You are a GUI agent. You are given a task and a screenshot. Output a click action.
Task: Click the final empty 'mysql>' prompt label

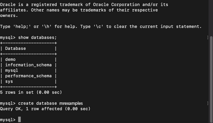8,120
